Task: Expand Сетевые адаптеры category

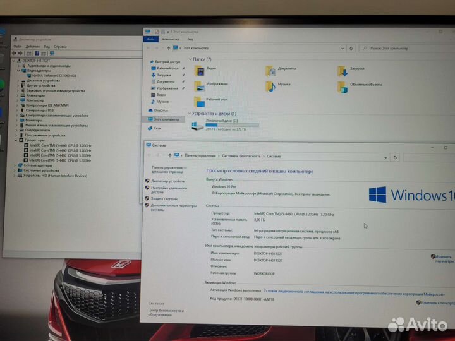Action: [x=15, y=165]
